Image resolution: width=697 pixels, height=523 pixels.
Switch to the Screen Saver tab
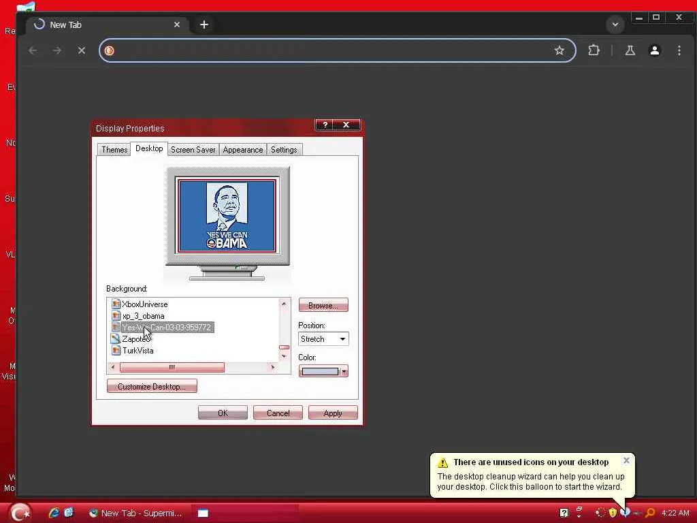193,149
